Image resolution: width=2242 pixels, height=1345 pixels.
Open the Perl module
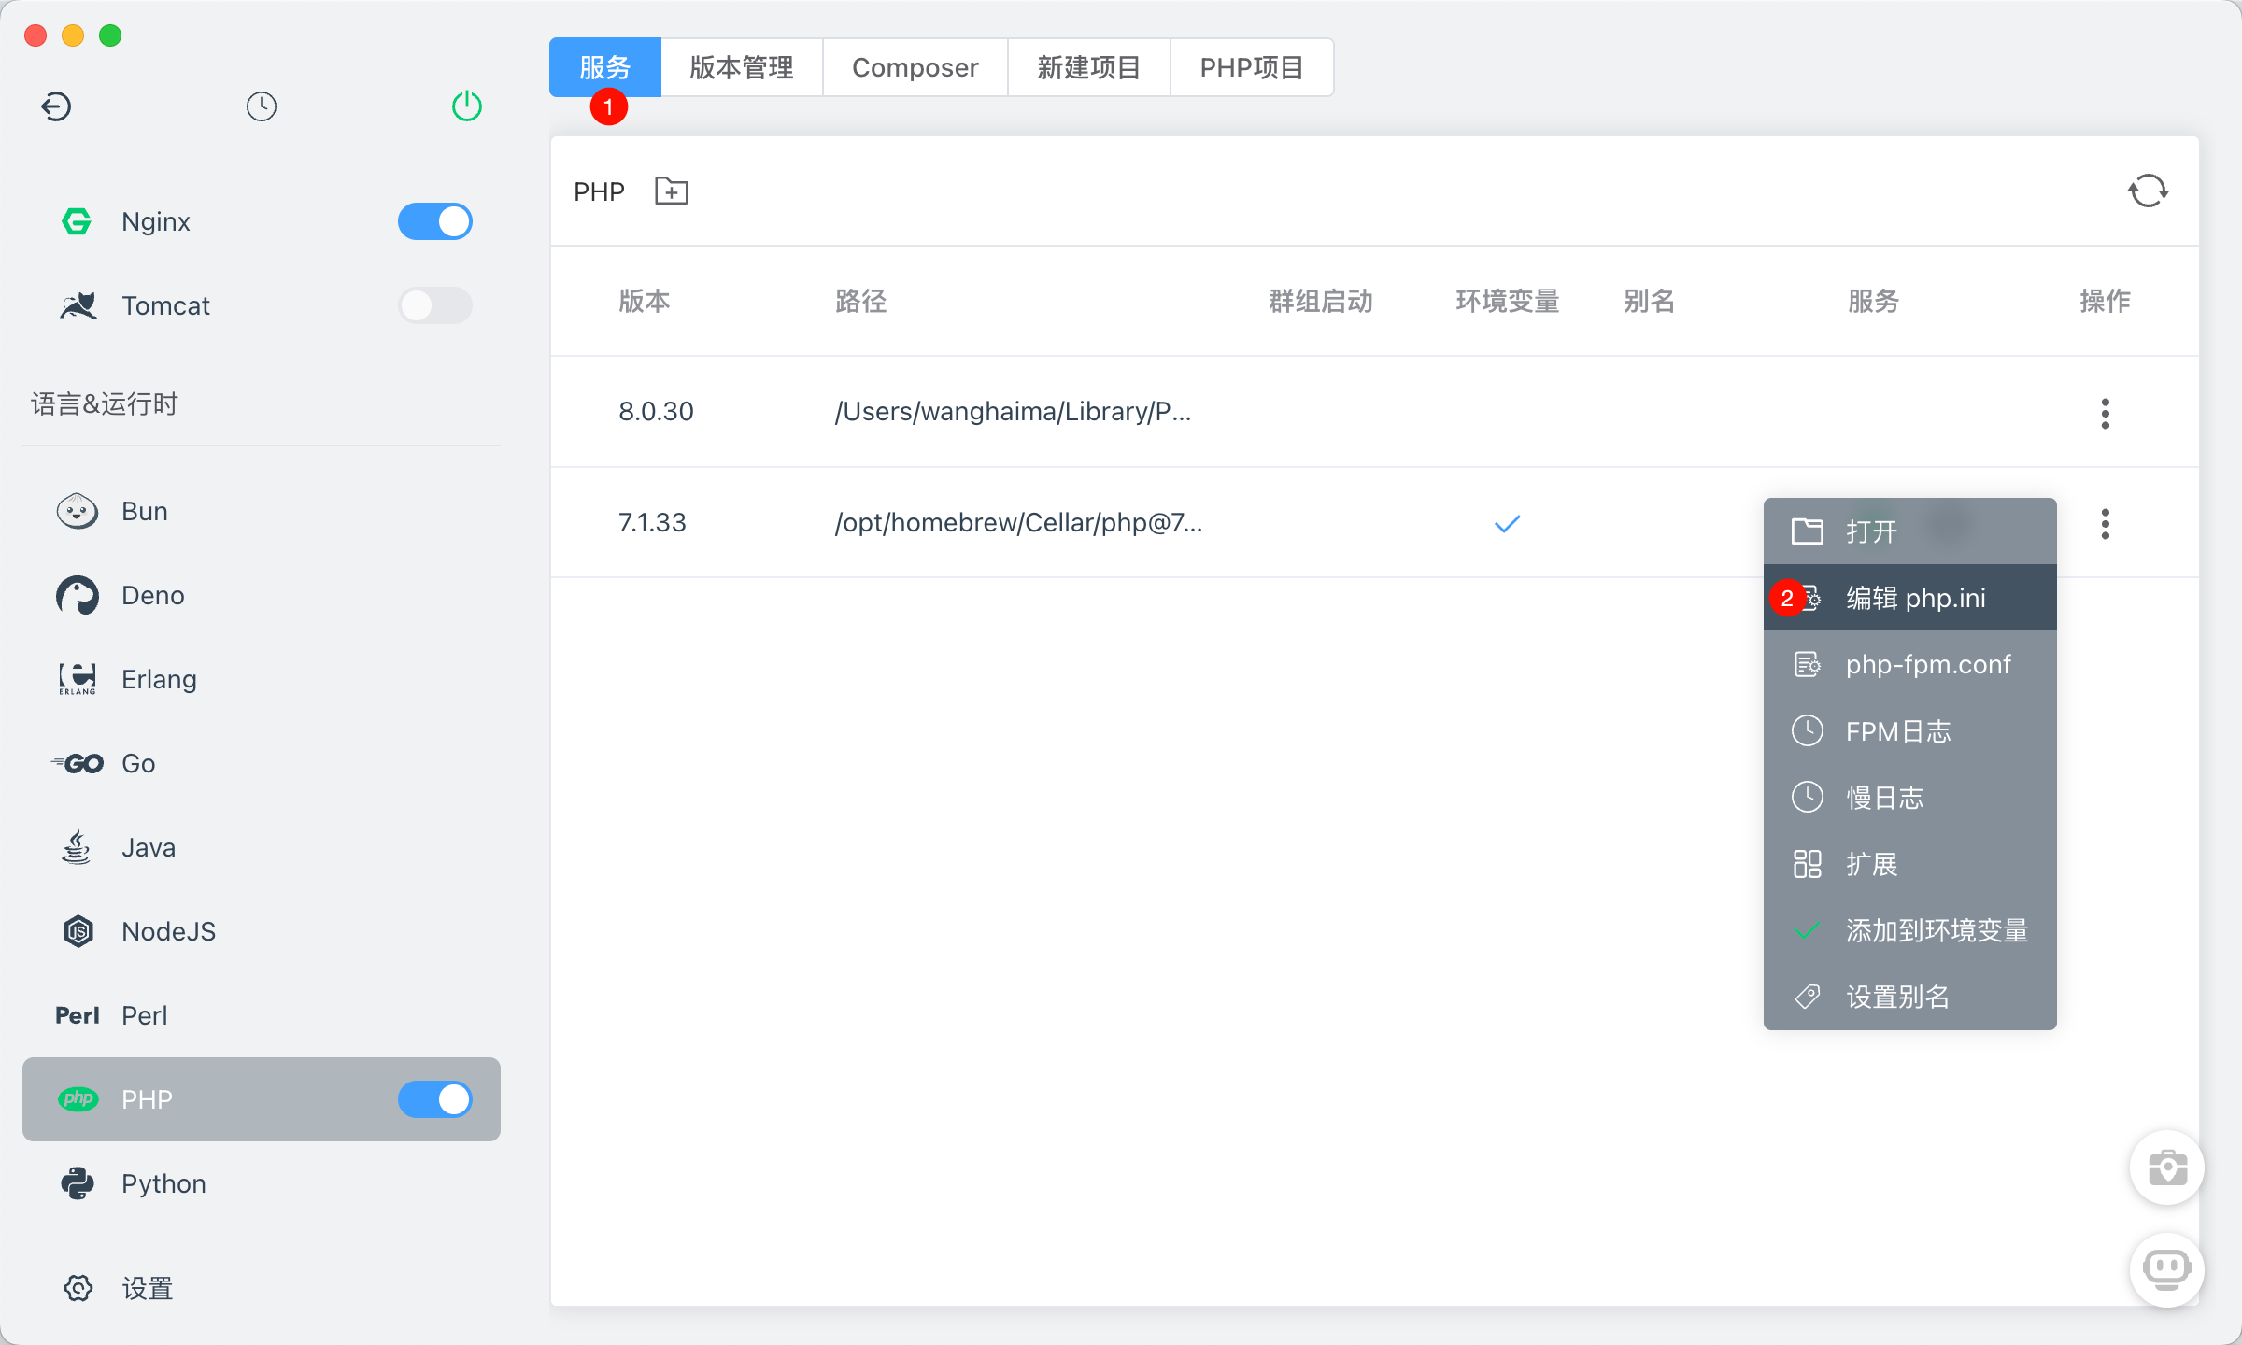pos(262,1016)
